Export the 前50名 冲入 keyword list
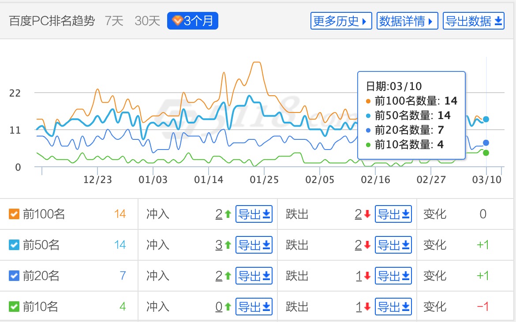The width and height of the screenshot is (516, 322). [254, 245]
